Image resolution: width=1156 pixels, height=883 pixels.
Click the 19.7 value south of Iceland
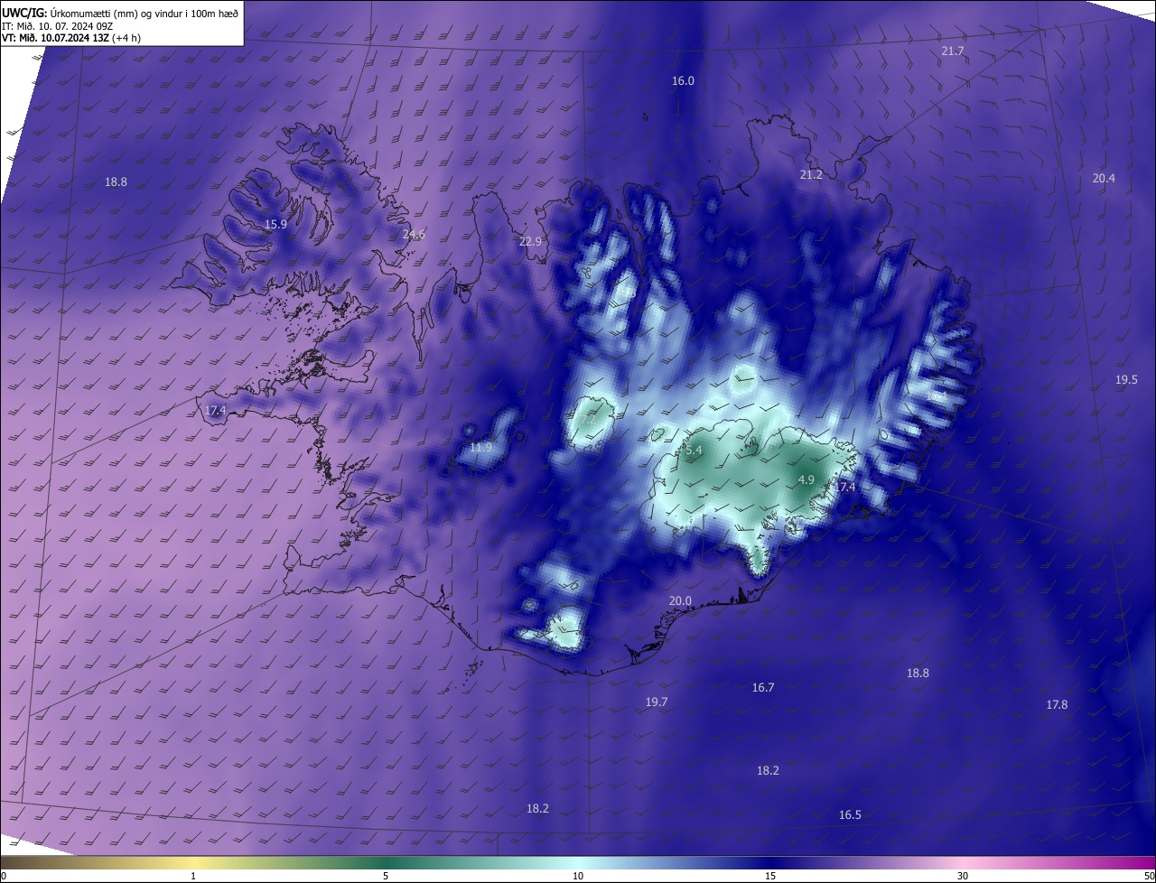pyautogui.click(x=657, y=702)
